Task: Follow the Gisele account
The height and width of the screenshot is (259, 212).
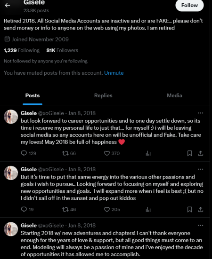Action: click(189, 5)
